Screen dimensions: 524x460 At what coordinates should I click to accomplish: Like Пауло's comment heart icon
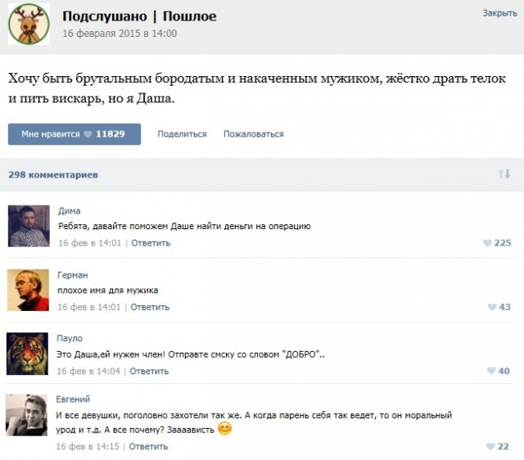point(491,371)
